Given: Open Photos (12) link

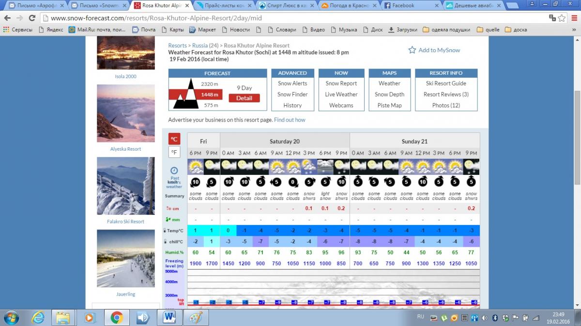Looking at the screenshot, I should tap(446, 105).
